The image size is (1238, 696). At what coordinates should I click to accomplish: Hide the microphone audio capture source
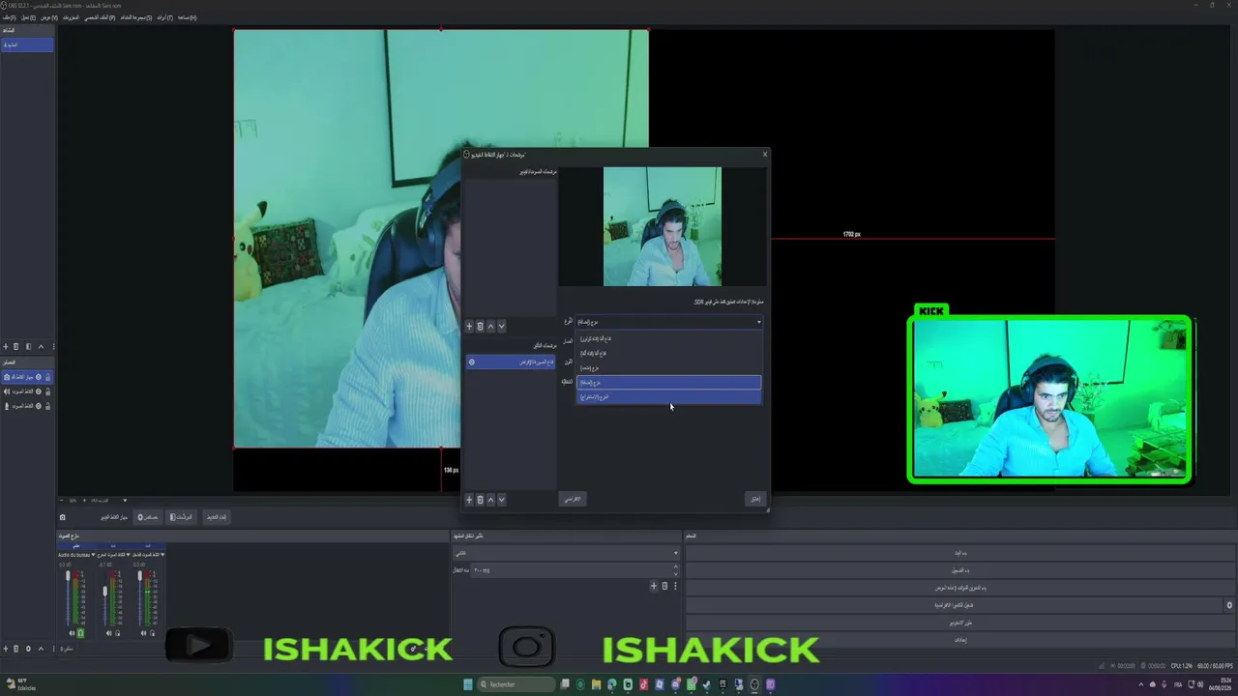39,406
